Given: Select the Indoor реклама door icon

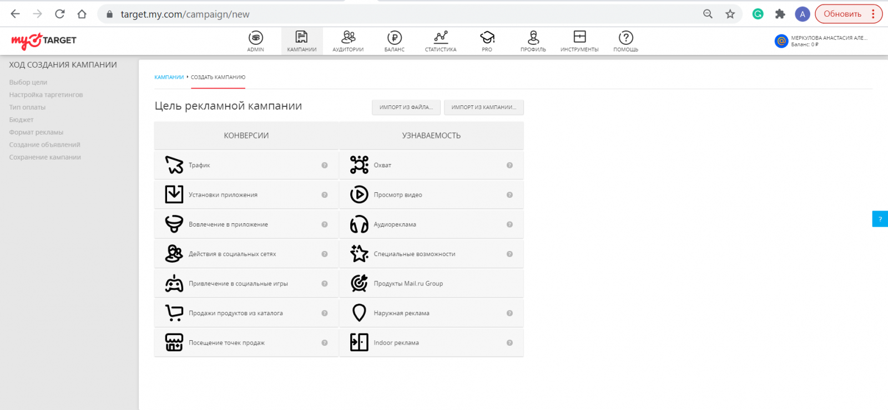Looking at the screenshot, I should pyautogui.click(x=359, y=342).
